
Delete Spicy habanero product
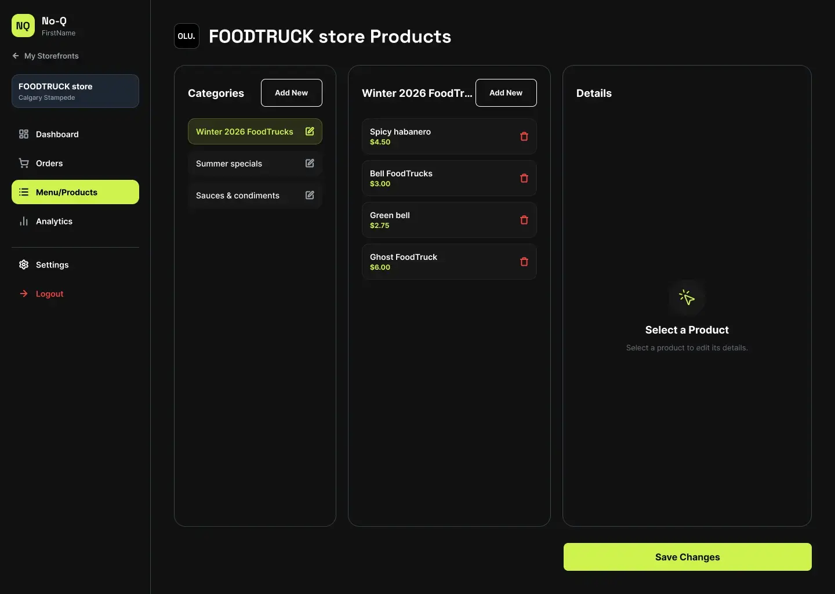[524, 136]
